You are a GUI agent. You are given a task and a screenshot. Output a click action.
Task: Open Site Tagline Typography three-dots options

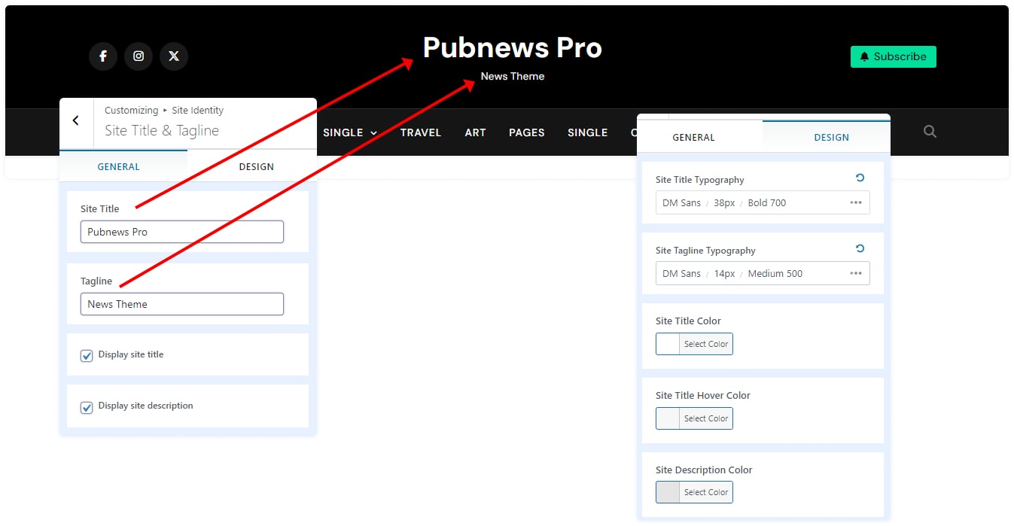856,273
